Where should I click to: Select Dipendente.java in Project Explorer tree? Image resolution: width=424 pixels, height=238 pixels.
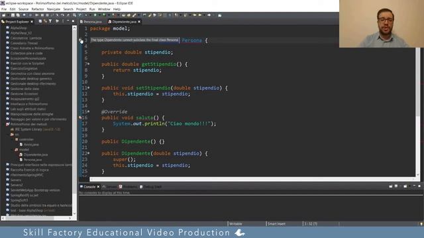pos(34,155)
